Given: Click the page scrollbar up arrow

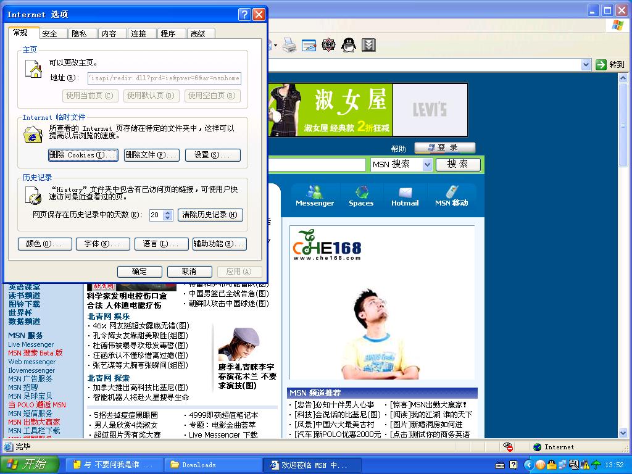Looking at the screenshot, I should pos(623,78).
